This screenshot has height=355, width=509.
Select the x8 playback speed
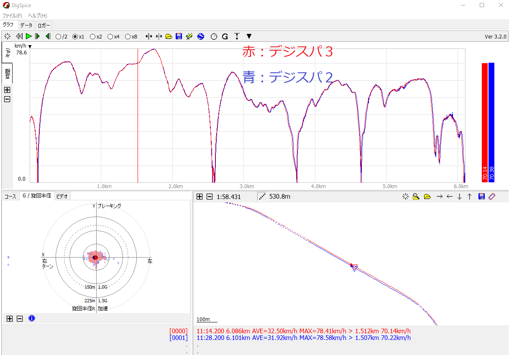pyautogui.click(x=131, y=36)
